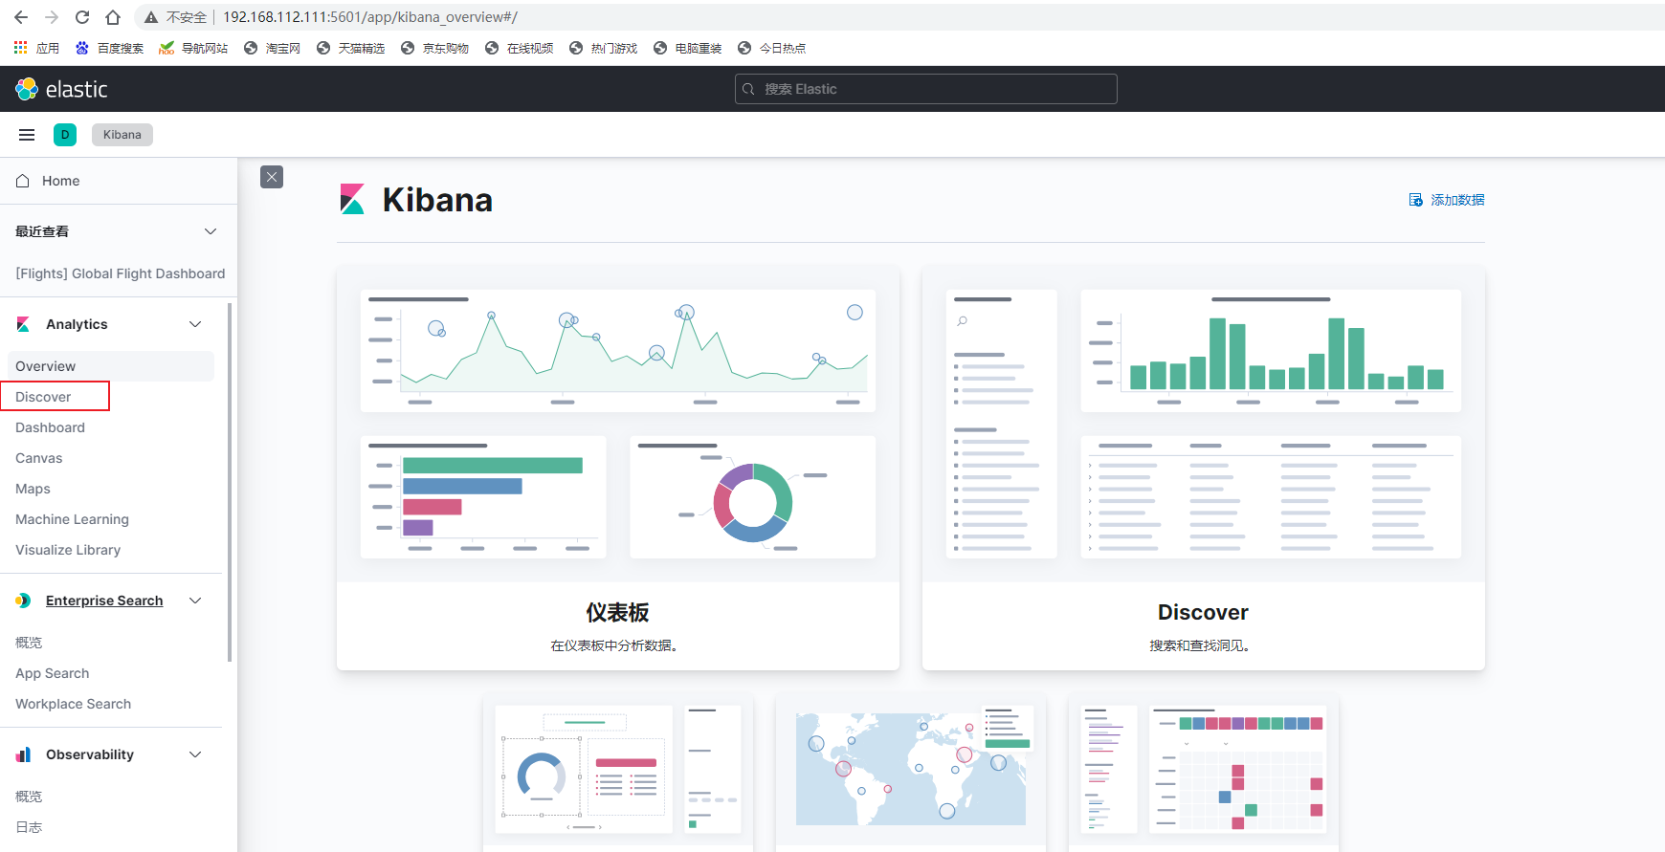Open the Discover card
This screenshot has width=1665, height=852.
click(x=1204, y=469)
